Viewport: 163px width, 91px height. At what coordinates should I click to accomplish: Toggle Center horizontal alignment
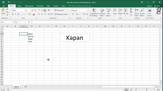pos(42,14)
